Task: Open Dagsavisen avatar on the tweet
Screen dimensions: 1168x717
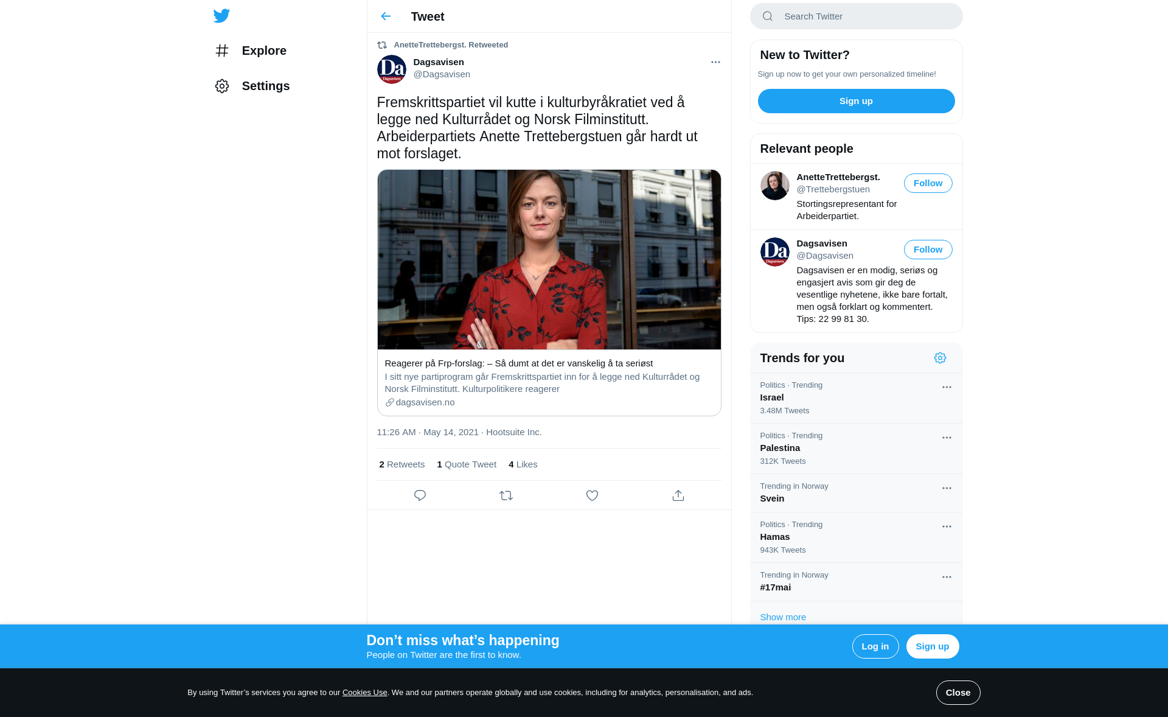Action: click(392, 69)
